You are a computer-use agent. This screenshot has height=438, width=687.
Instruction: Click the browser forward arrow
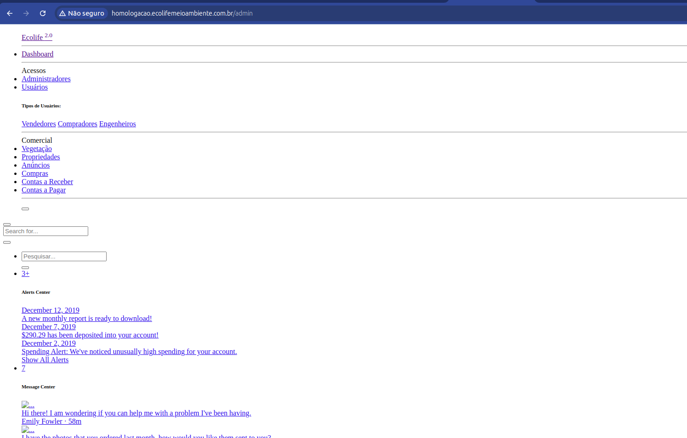(26, 13)
